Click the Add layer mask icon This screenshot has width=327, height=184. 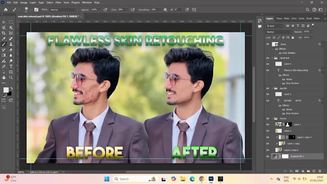coord(297,171)
